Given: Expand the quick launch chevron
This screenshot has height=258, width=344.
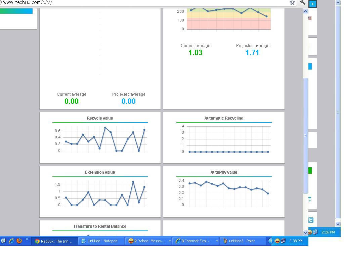Looking at the screenshot, I should click(x=27, y=239).
